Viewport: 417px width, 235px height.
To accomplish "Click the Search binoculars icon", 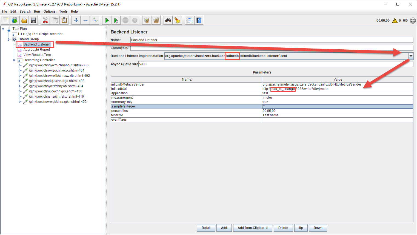I will point(168,20).
